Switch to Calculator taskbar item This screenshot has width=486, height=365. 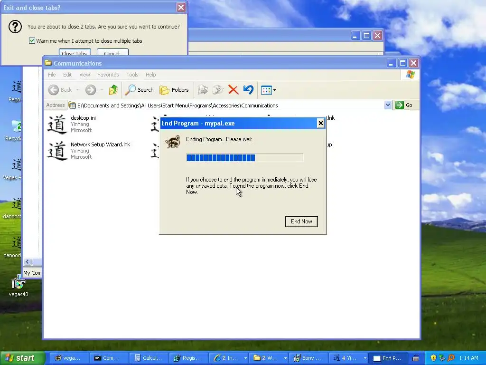149,358
